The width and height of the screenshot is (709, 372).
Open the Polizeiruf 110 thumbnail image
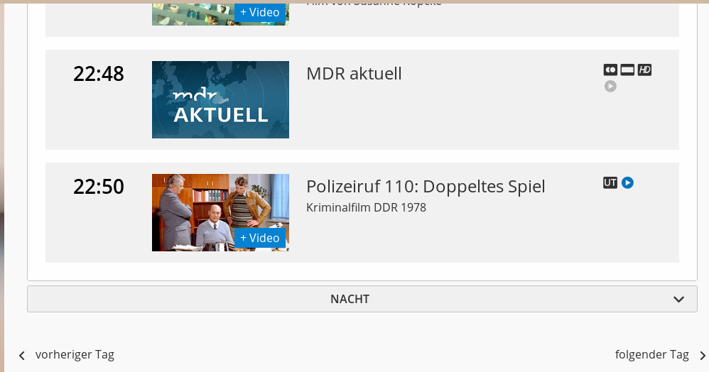(220, 212)
